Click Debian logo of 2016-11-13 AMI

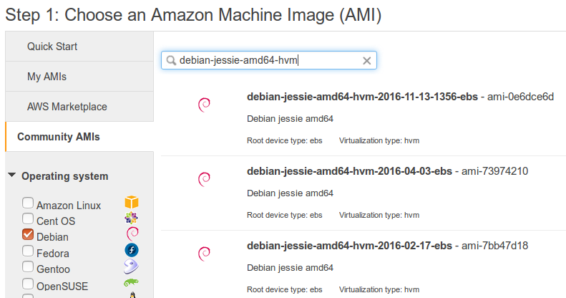click(204, 105)
